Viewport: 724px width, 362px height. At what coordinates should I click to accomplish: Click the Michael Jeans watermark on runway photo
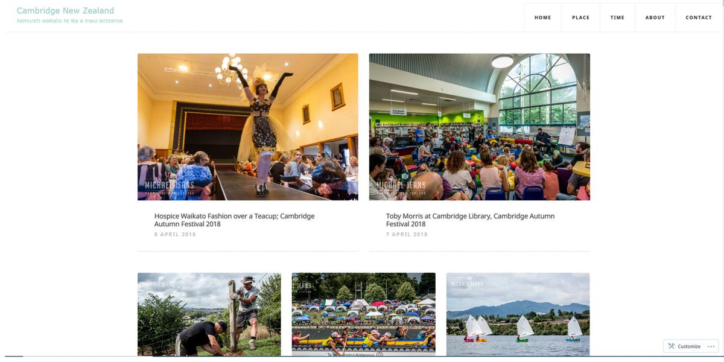(x=170, y=187)
